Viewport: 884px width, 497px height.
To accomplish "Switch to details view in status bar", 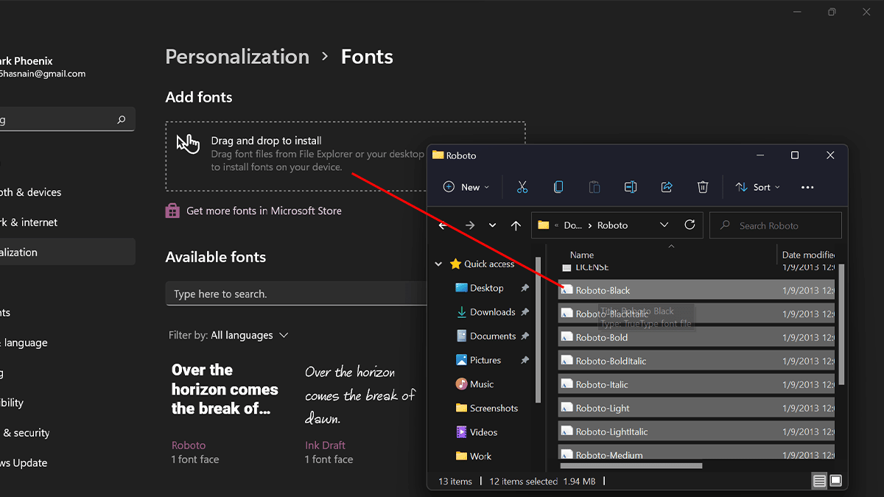I will [x=819, y=481].
